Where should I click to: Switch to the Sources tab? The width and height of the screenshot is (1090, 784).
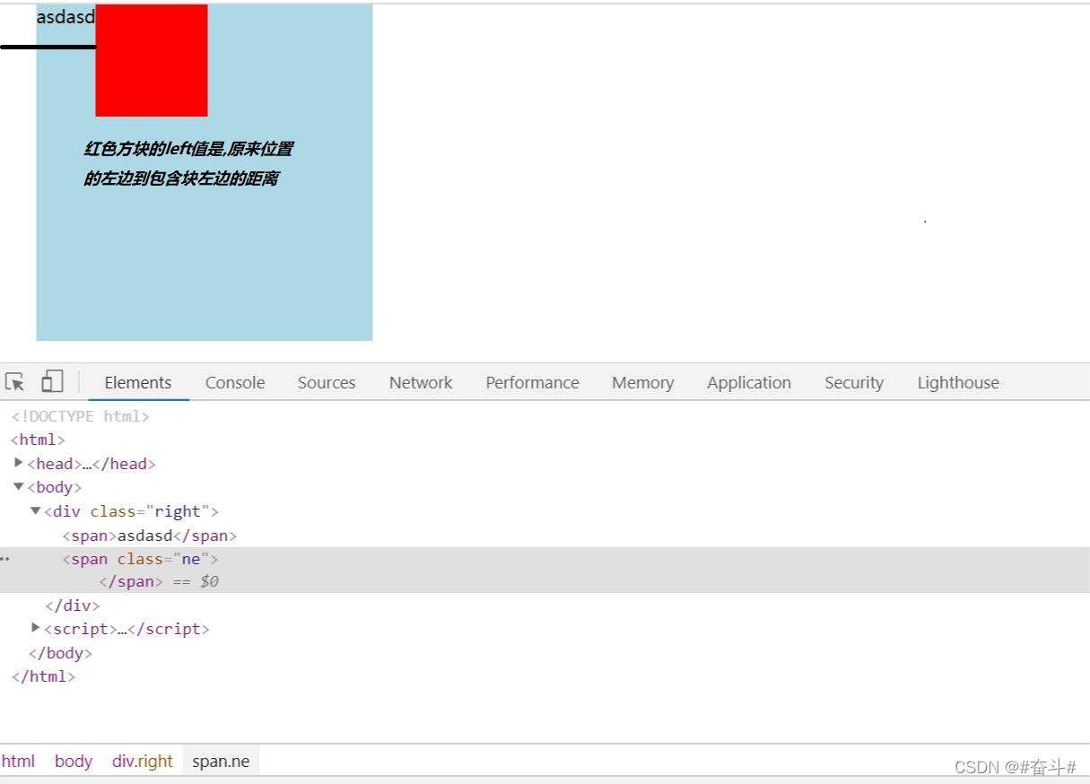click(327, 383)
